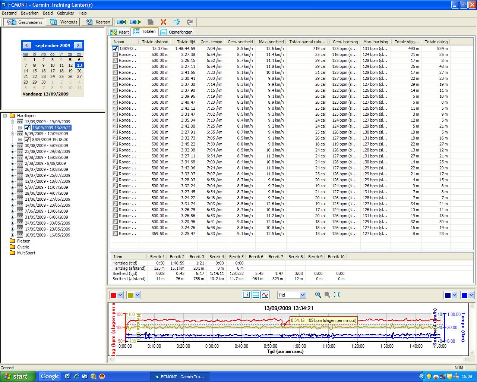Image resolution: width=477 pixels, height=382 pixels.
Task: Switch to the Opmerkingen tab
Action: (x=177, y=32)
